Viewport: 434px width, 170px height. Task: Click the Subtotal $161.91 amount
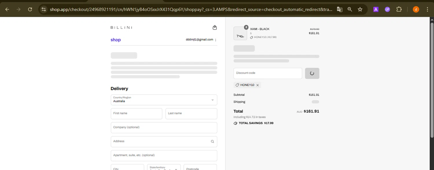(314, 95)
